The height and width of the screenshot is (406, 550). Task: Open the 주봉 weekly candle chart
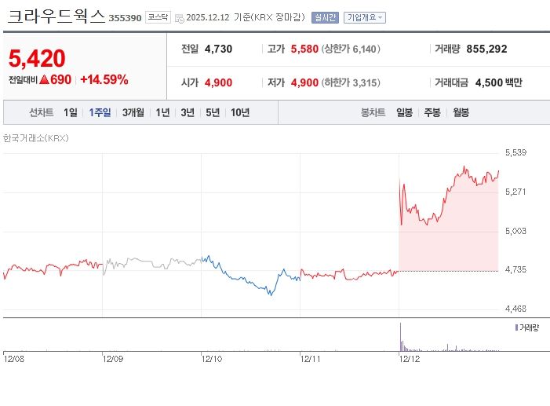coord(432,112)
